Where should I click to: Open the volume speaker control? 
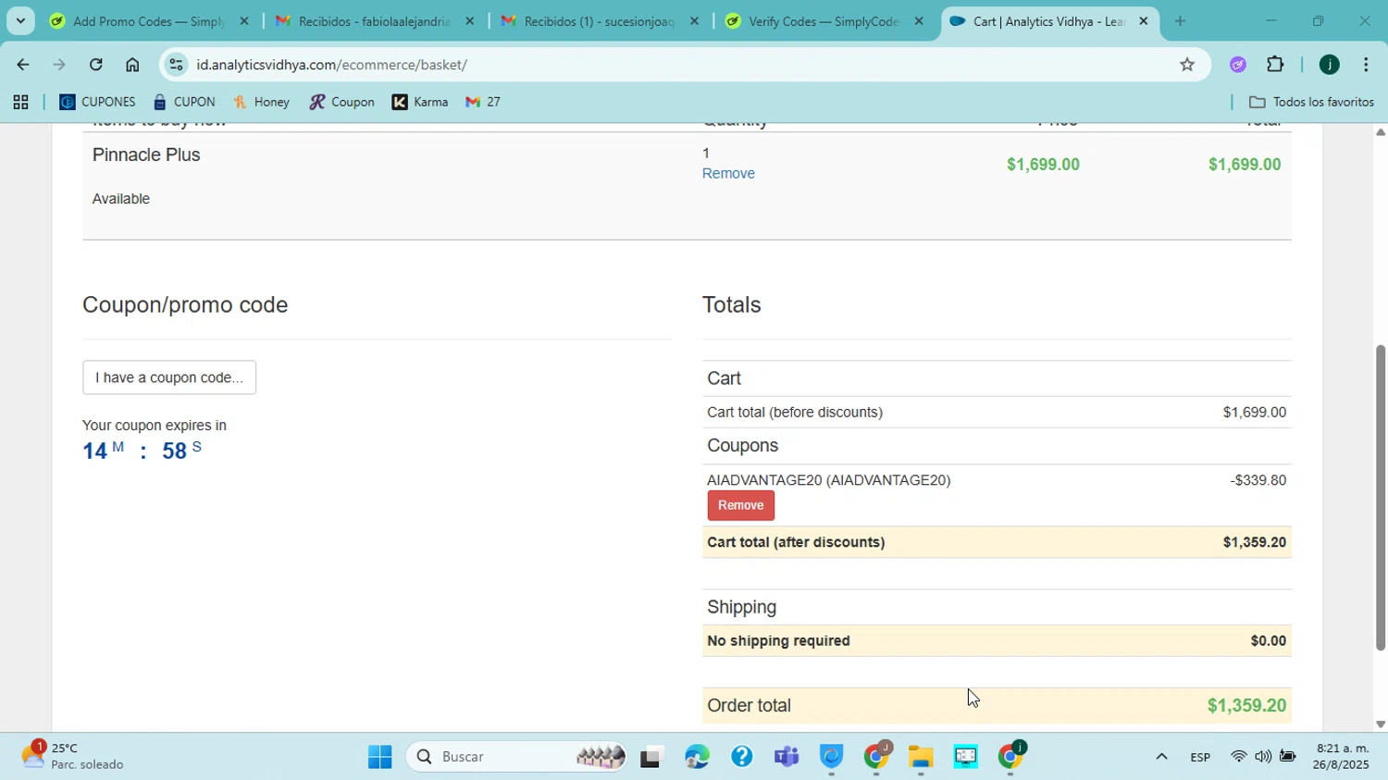tap(1263, 758)
